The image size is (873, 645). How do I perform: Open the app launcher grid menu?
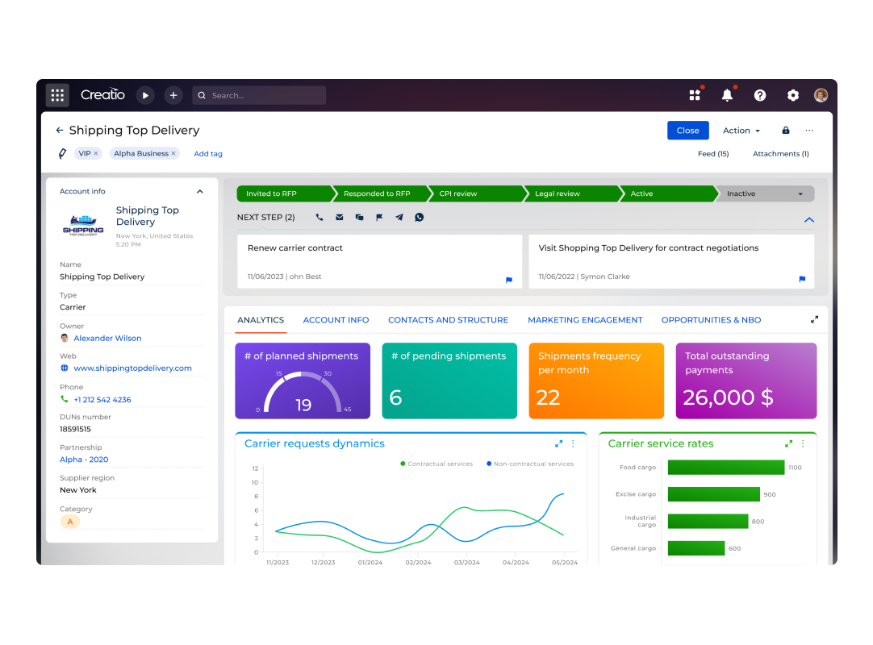[x=57, y=95]
